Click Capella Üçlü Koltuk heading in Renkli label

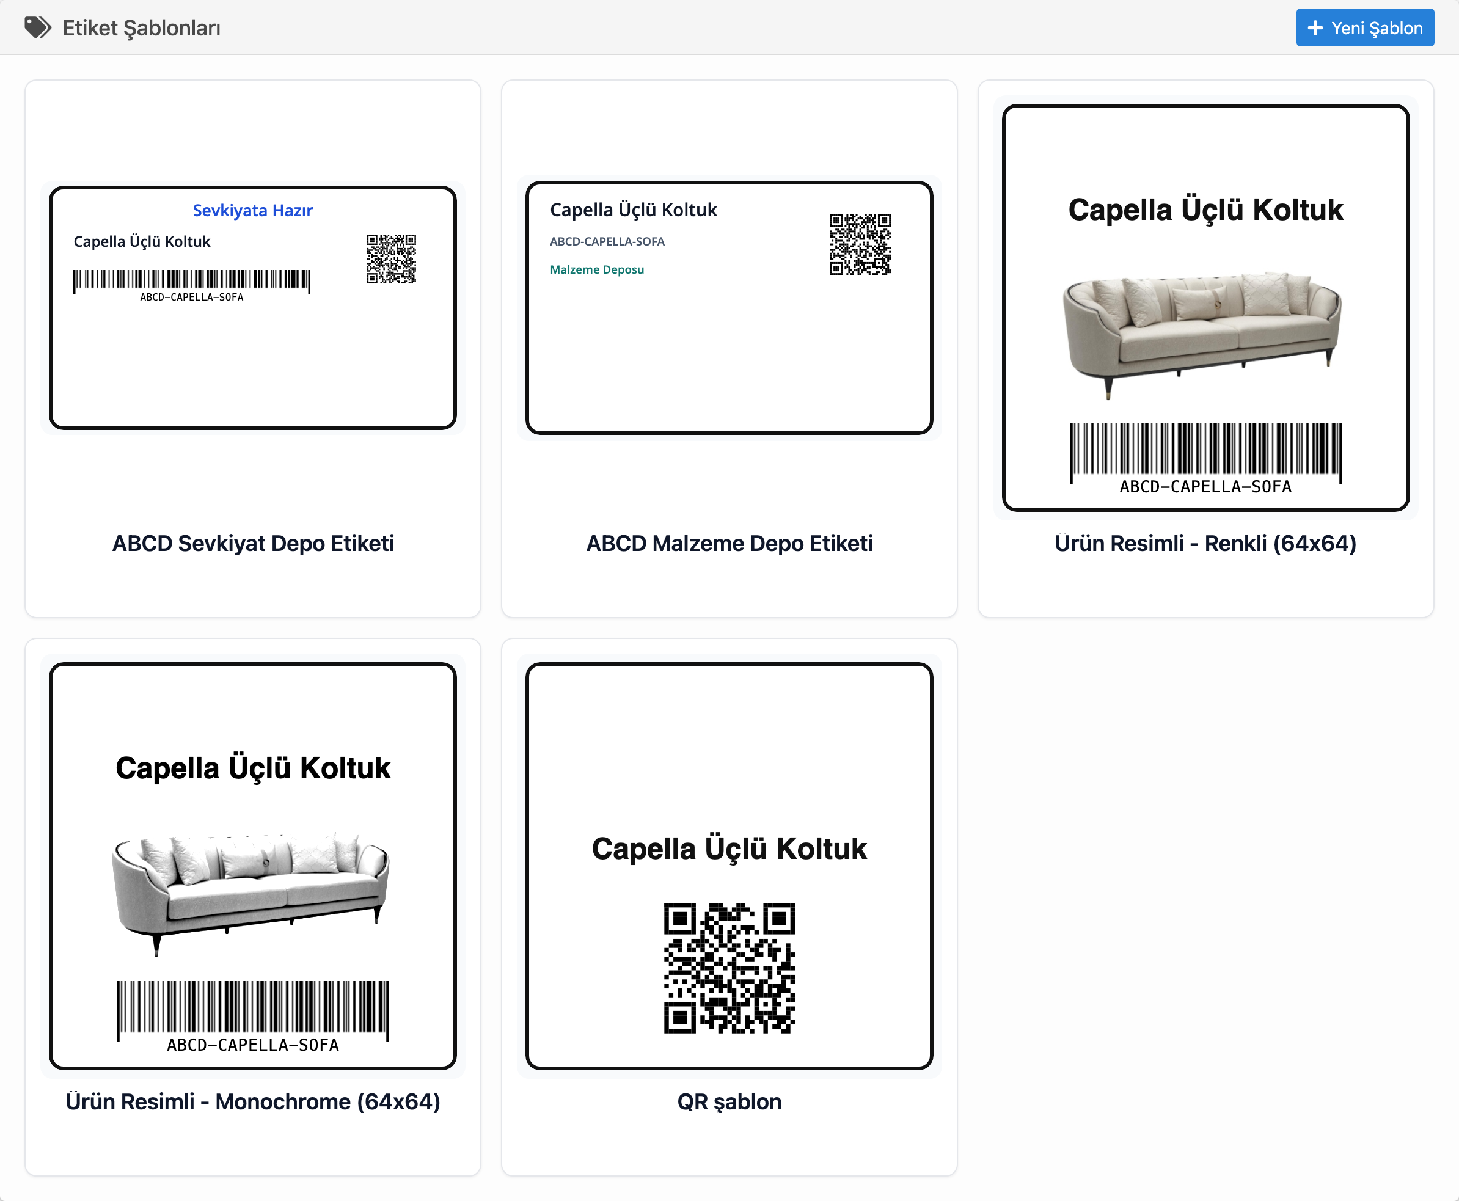click(1205, 210)
